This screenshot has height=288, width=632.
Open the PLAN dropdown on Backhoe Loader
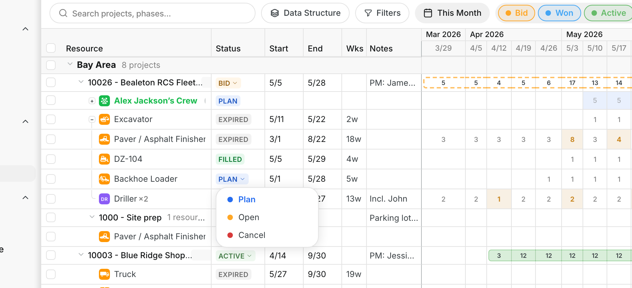(x=232, y=179)
